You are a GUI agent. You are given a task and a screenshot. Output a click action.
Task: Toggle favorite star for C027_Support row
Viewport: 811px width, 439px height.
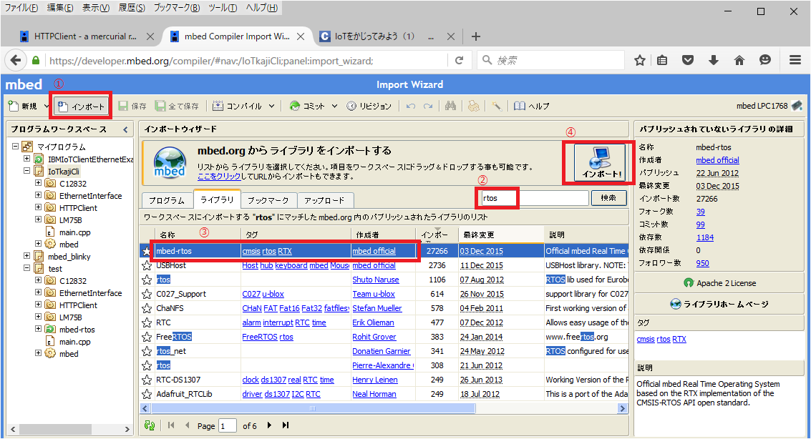point(147,294)
